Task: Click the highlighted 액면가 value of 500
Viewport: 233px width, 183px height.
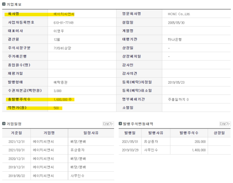Action: 56,108
